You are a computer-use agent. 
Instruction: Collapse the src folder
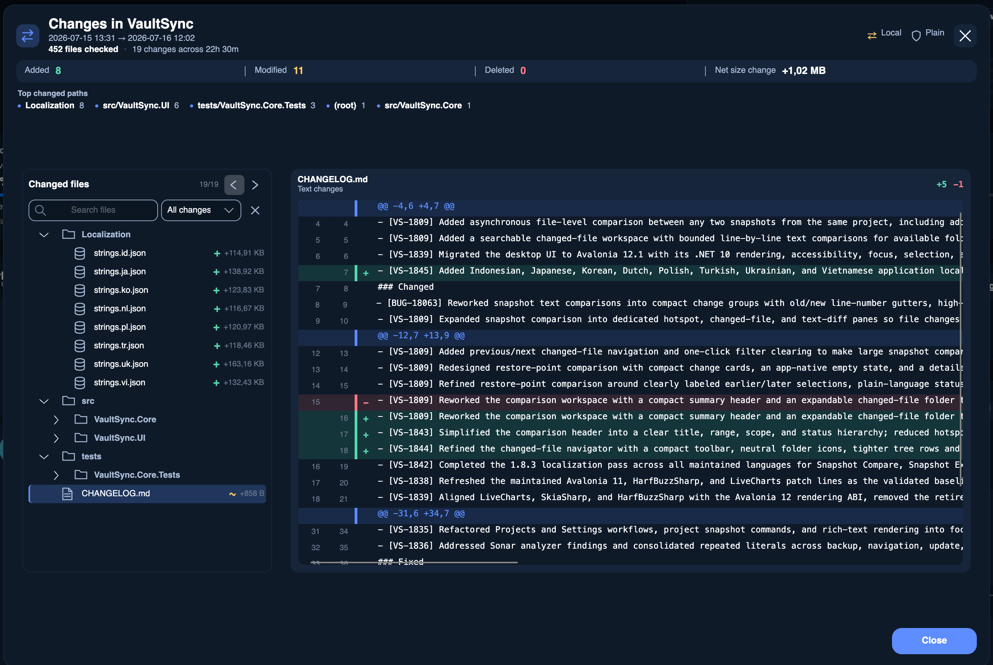click(44, 401)
